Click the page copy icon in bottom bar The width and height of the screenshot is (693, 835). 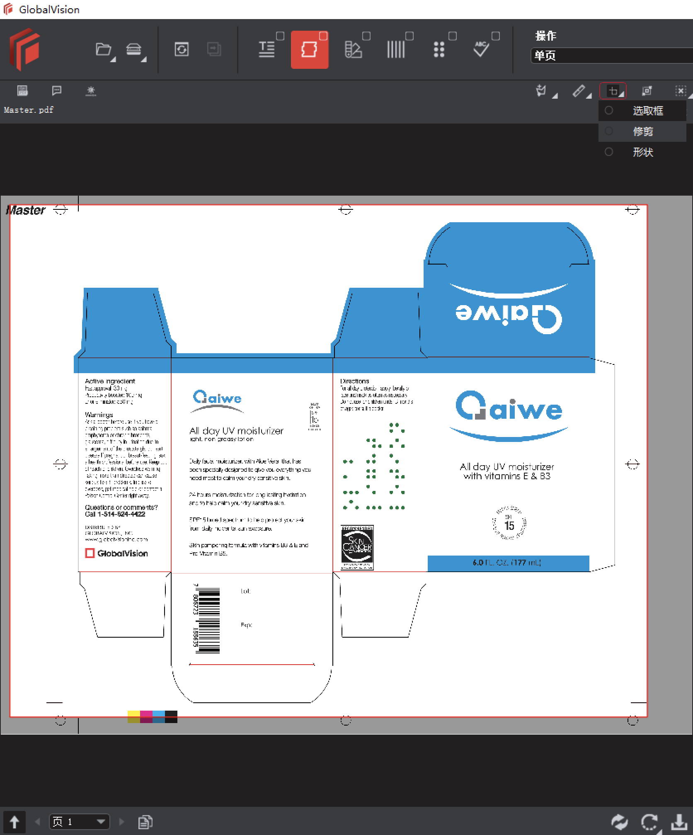(145, 822)
